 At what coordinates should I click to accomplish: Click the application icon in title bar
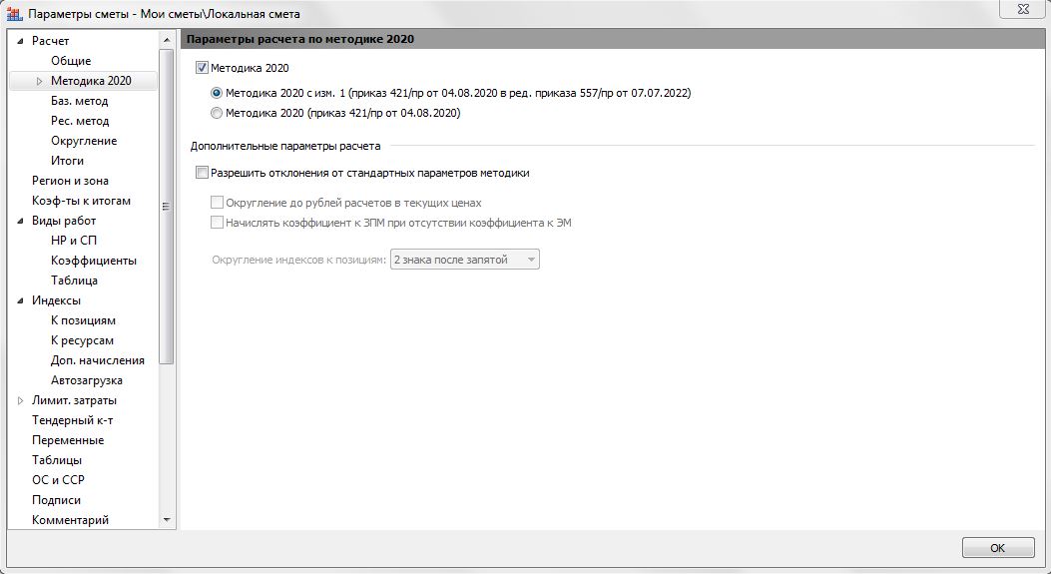point(14,13)
